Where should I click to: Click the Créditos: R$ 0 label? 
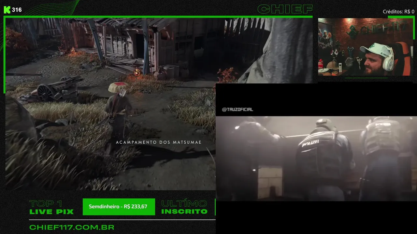click(x=398, y=12)
